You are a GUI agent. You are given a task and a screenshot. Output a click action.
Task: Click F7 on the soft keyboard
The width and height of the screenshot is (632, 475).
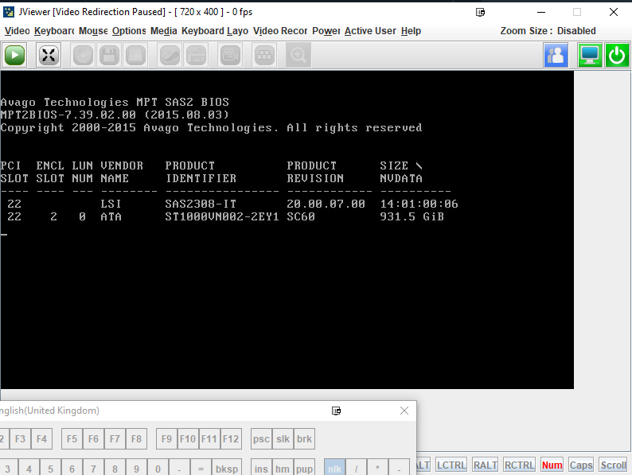click(115, 438)
